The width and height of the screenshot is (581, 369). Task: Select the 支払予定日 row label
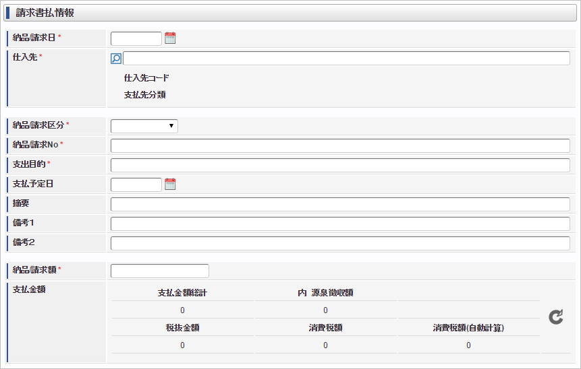(x=33, y=184)
